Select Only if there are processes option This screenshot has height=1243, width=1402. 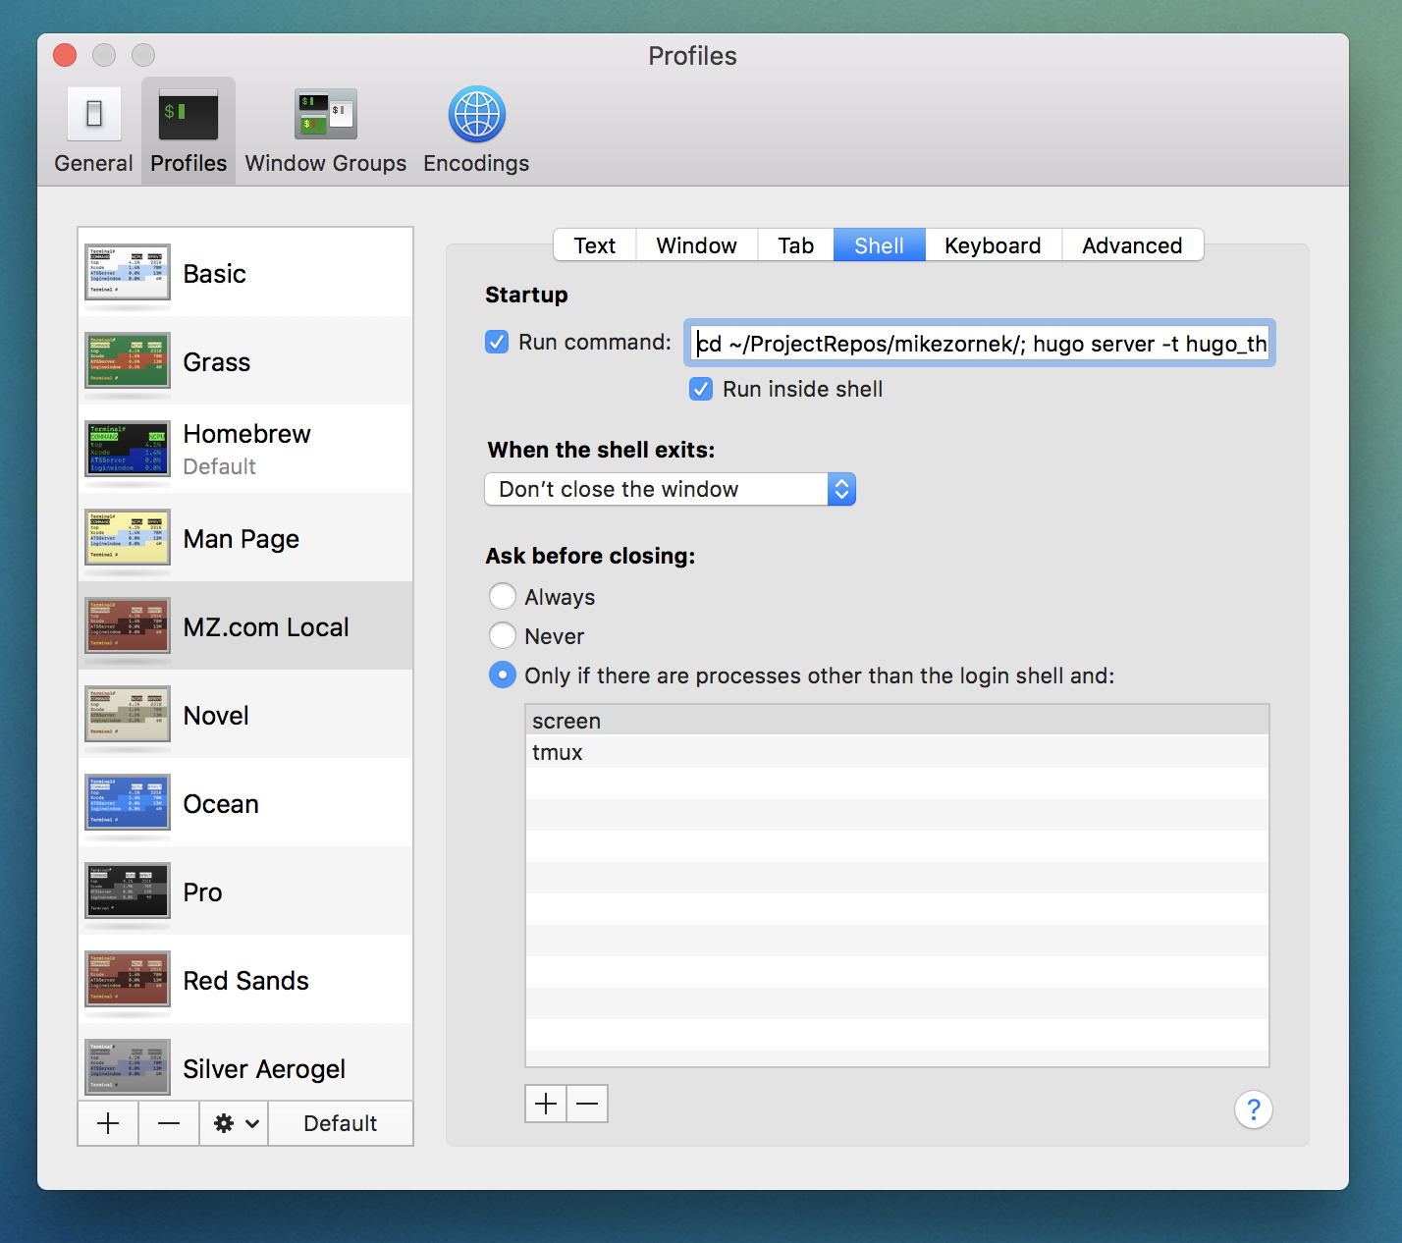[503, 675]
